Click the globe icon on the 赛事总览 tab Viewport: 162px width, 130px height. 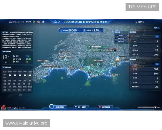[52, 106]
